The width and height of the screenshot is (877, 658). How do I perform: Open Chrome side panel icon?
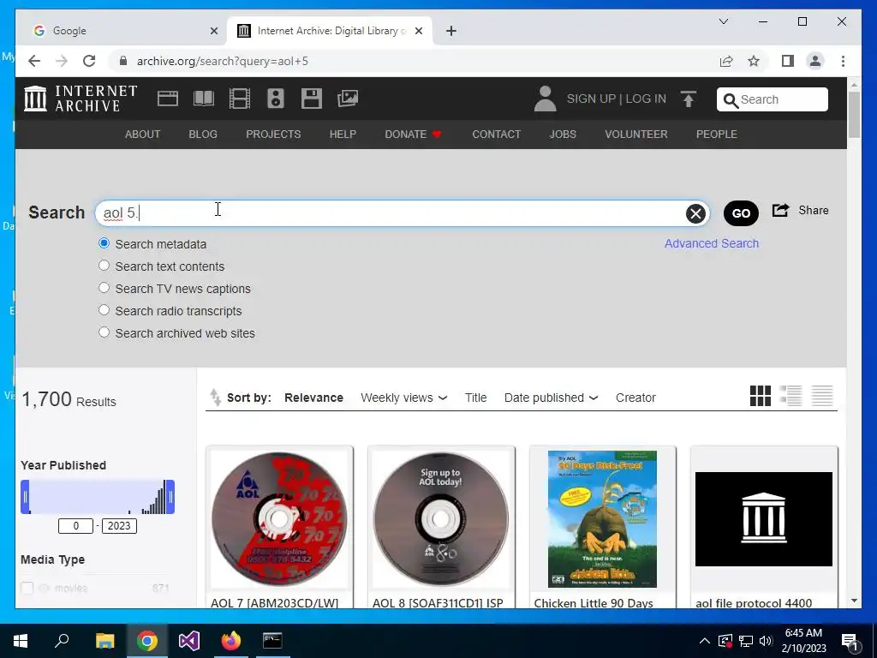788,61
